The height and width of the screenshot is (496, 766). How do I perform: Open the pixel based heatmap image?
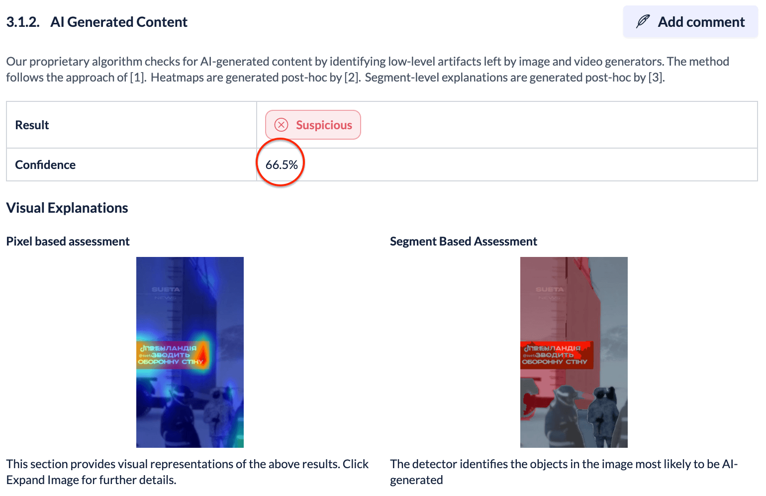tap(190, 352)
